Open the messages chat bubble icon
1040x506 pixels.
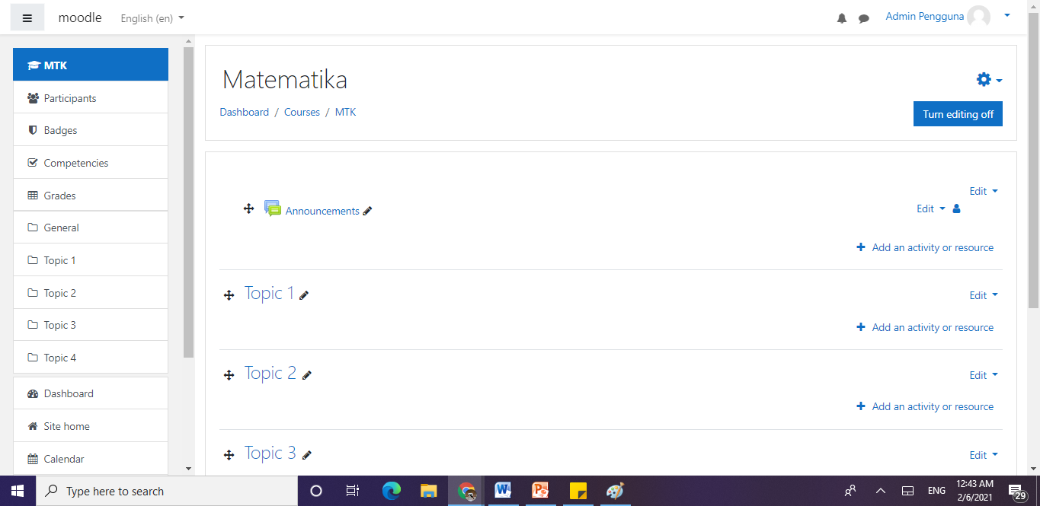(864, 18)
